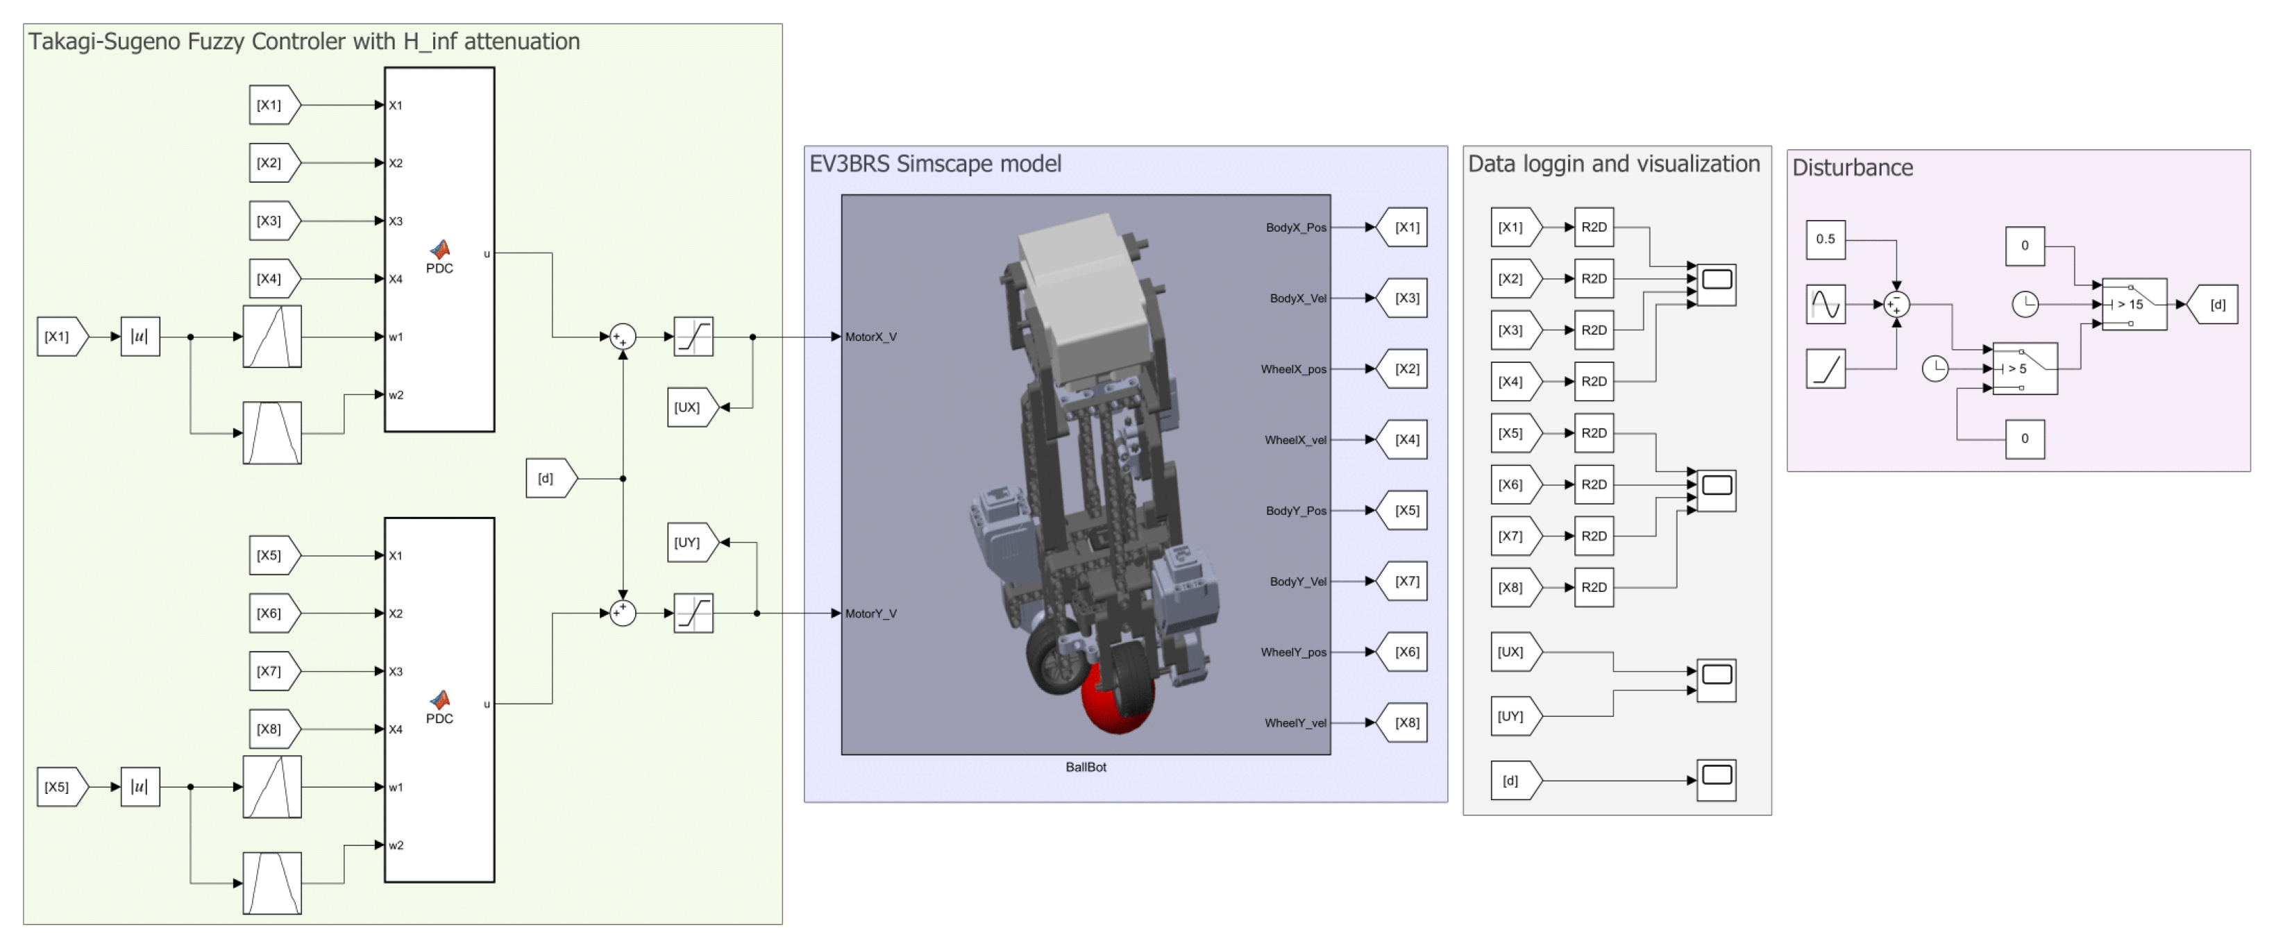The width and height of the screenshot is (2276, 948).
Task: Select the clock block feeding > 15 switch
Action: click(x=2025, y=304)
